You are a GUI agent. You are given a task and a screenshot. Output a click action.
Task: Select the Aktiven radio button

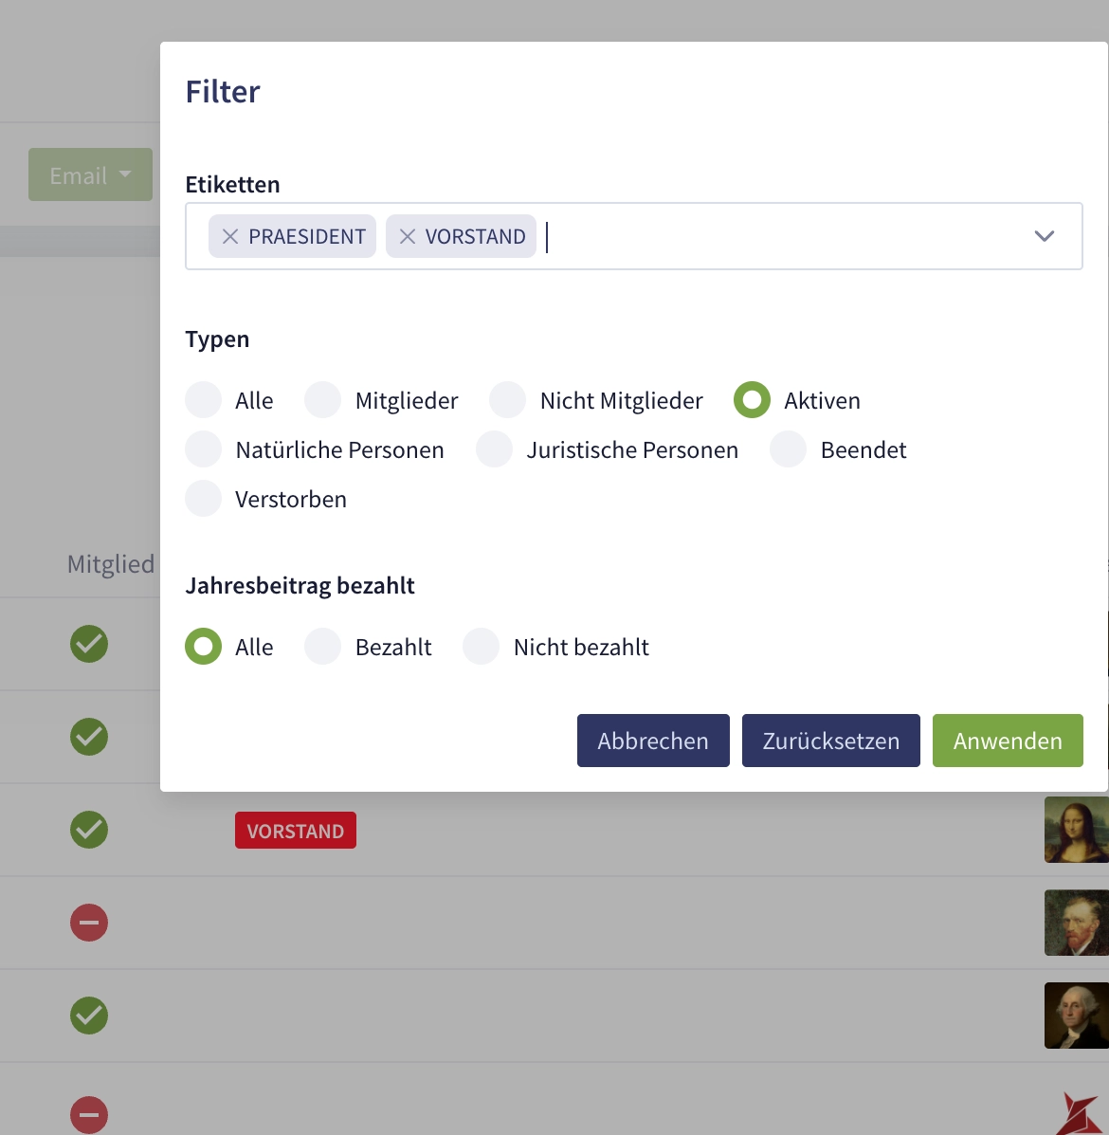(752, 400)
